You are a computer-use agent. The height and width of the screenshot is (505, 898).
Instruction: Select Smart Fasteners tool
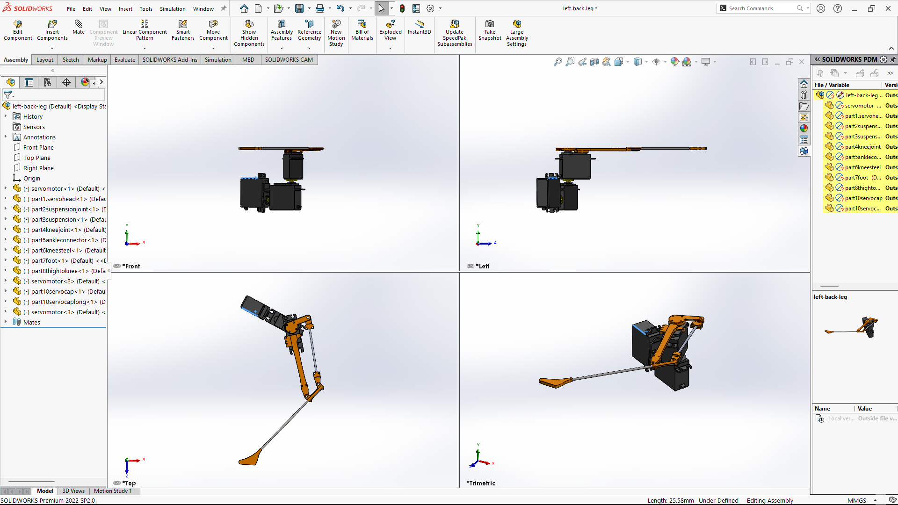pyautogui.click(x=183, y=24)
